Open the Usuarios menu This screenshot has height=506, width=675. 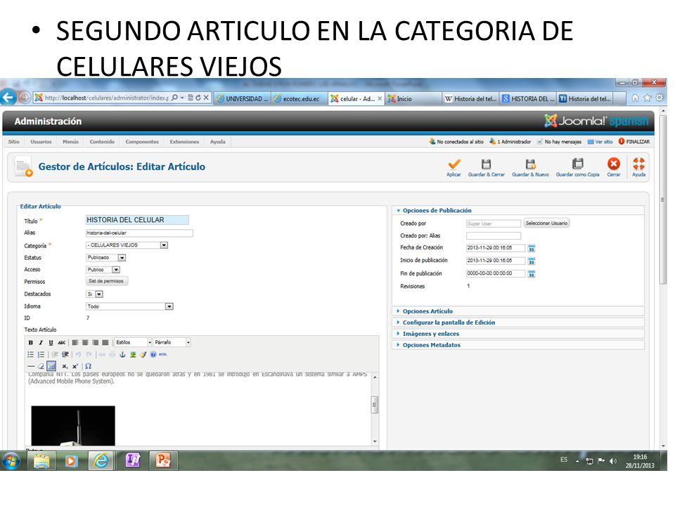coord(41,141)
